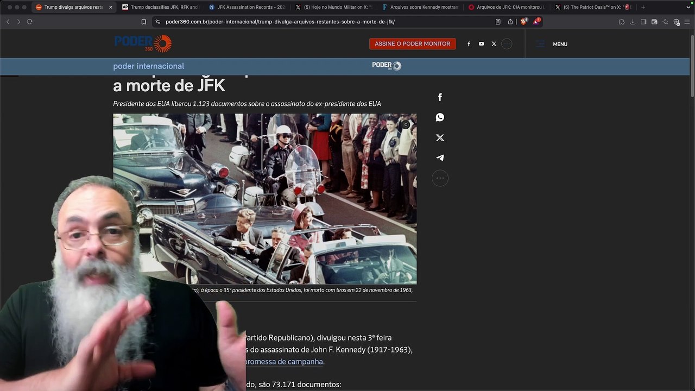Open the extensions puzzle icon
This screenshot has width=695, height=391.
(x=622, y=22)
